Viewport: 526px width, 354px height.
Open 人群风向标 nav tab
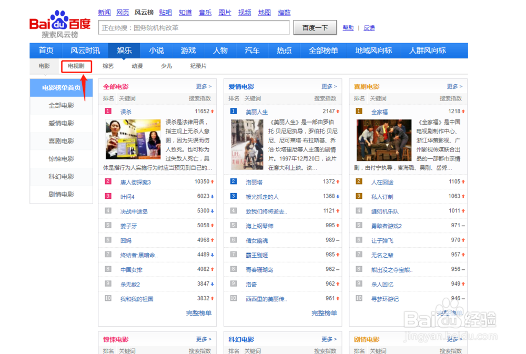[427, 50]
